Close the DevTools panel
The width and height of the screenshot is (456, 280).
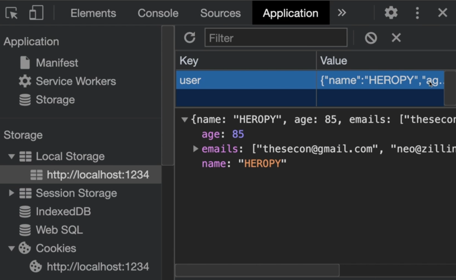tap(442, 13)
